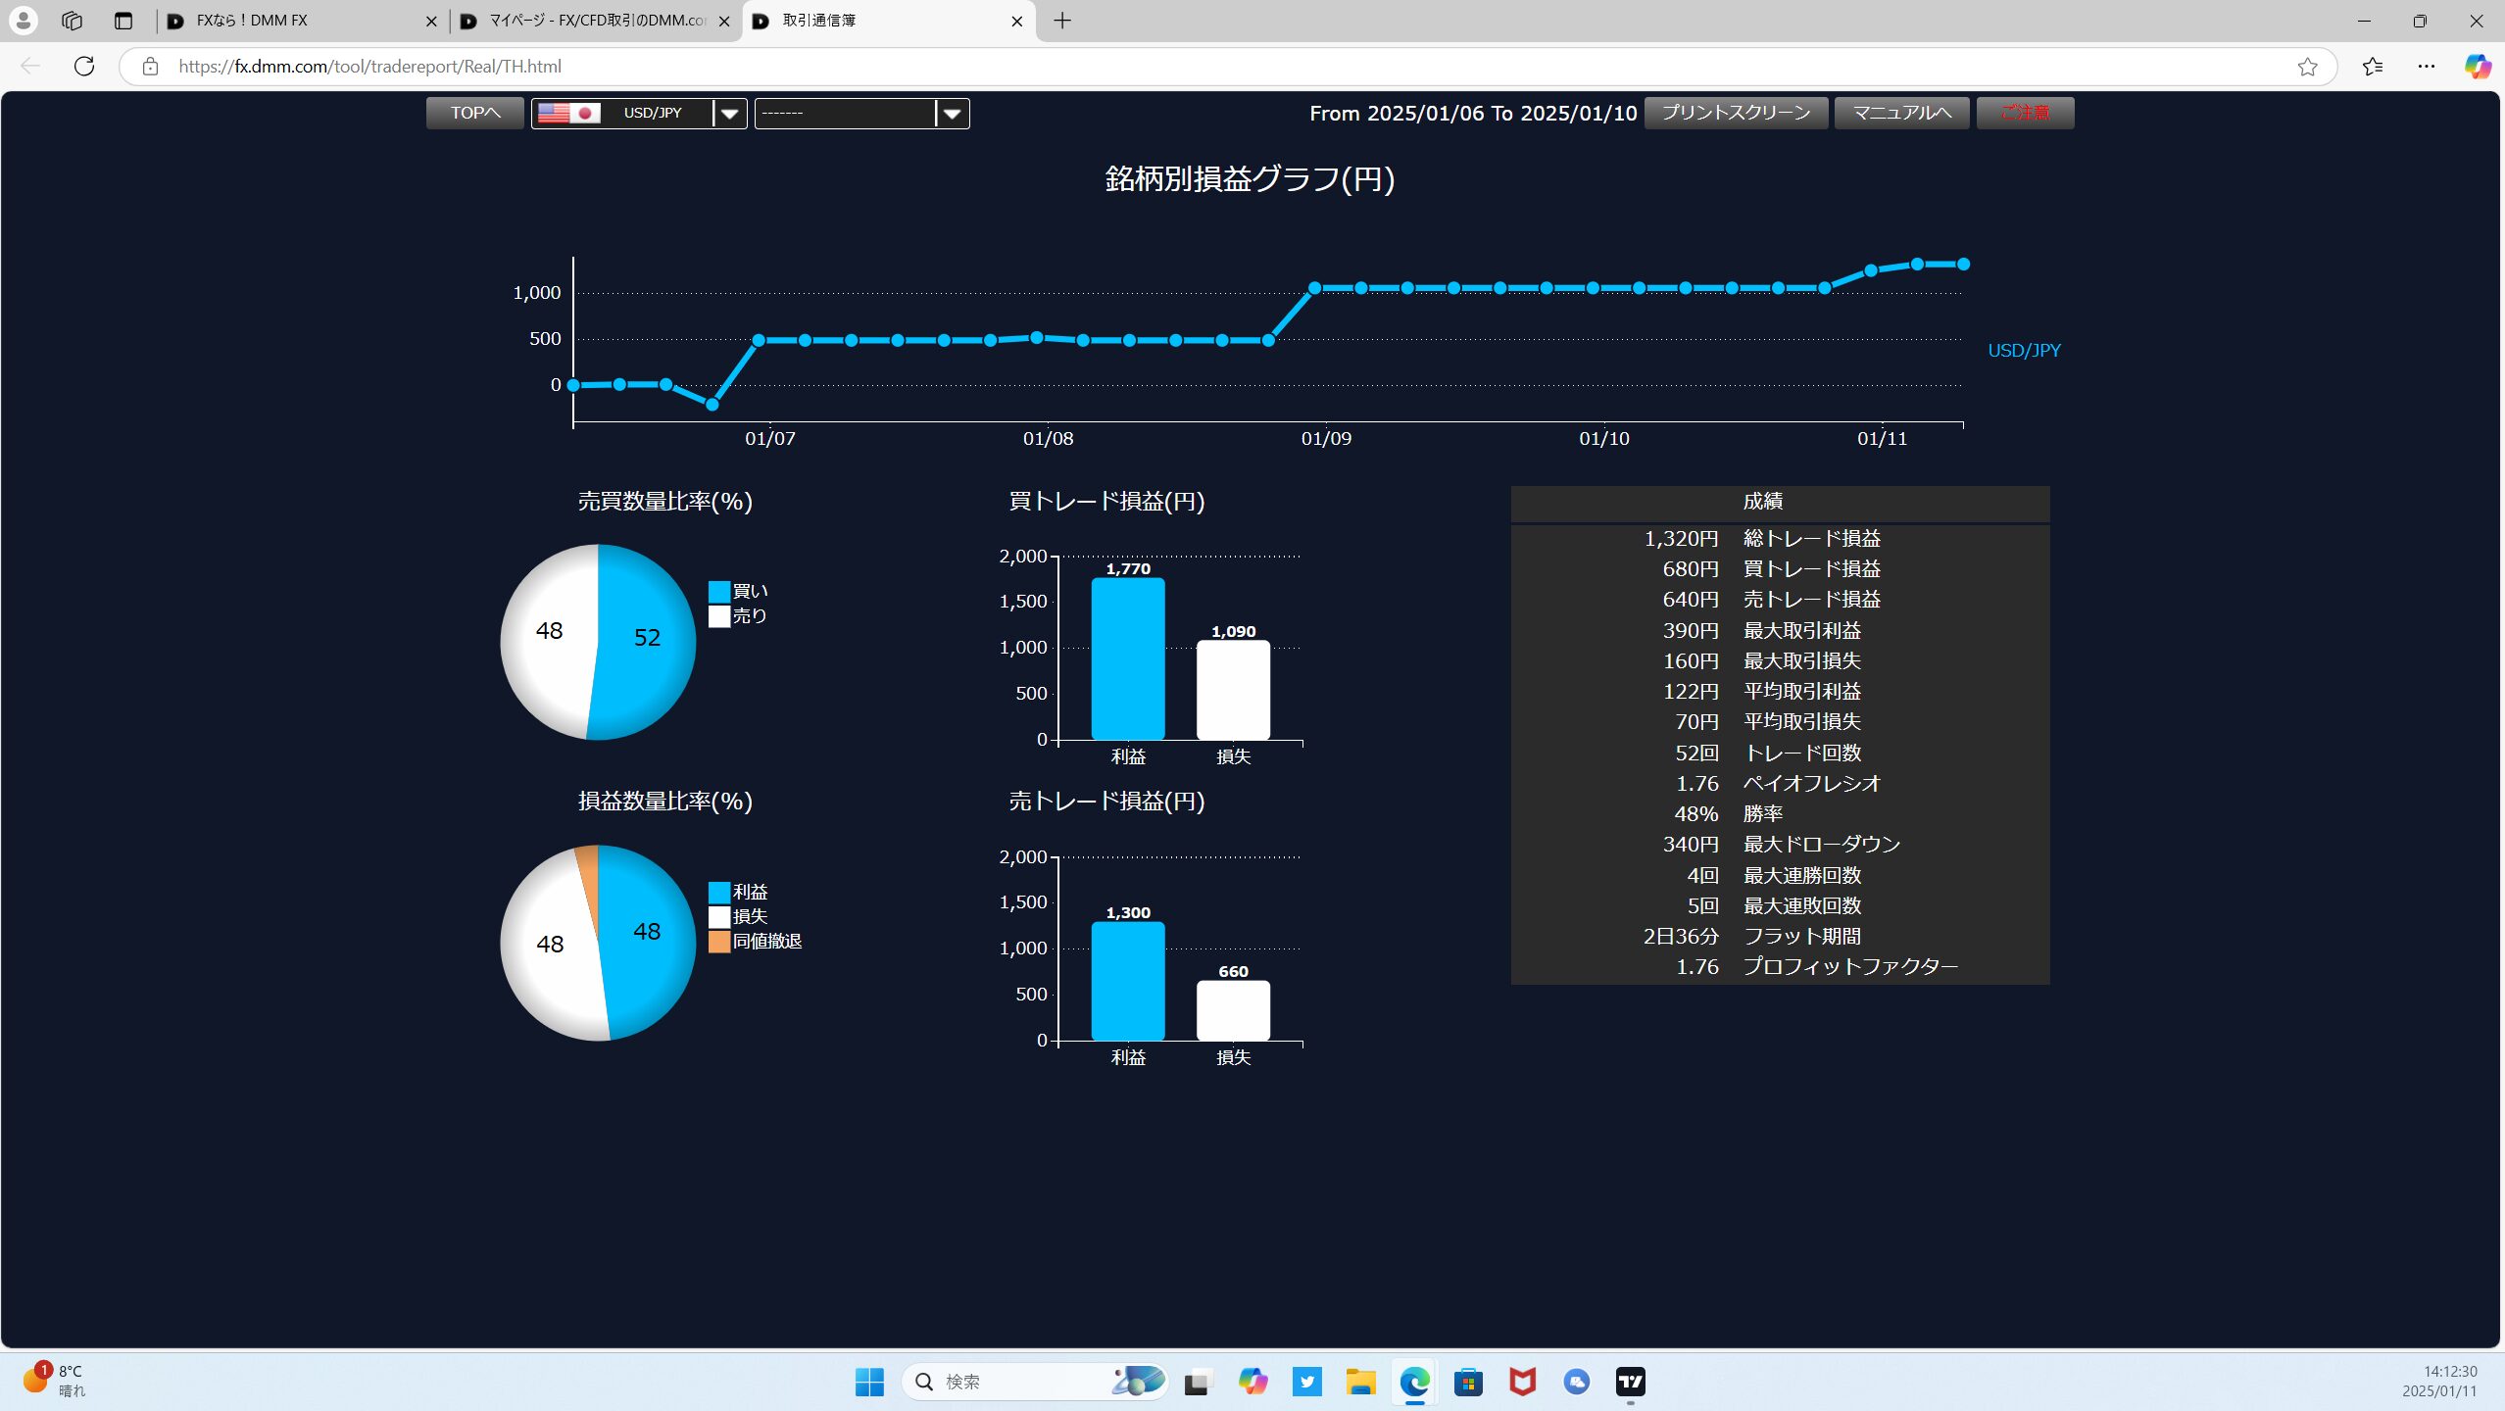Open File Explorer from the taskbar
Viewport: 2505px width, 1411px height.
tap(1360, 1382)
